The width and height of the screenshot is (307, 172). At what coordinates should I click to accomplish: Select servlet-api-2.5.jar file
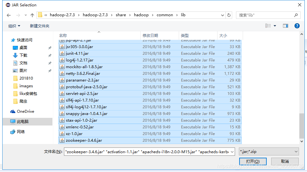[150, 94]
